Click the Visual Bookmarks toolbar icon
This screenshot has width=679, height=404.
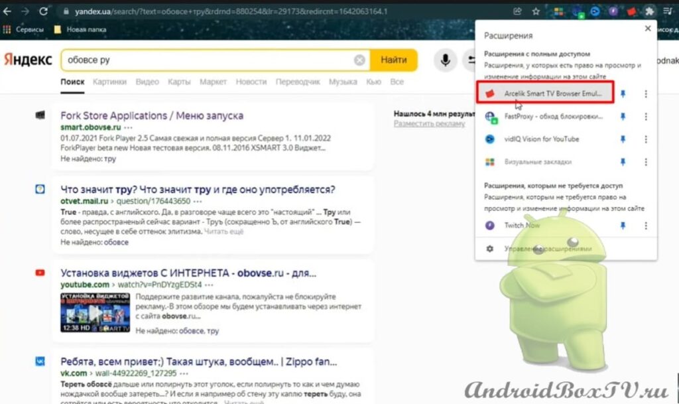558,11
